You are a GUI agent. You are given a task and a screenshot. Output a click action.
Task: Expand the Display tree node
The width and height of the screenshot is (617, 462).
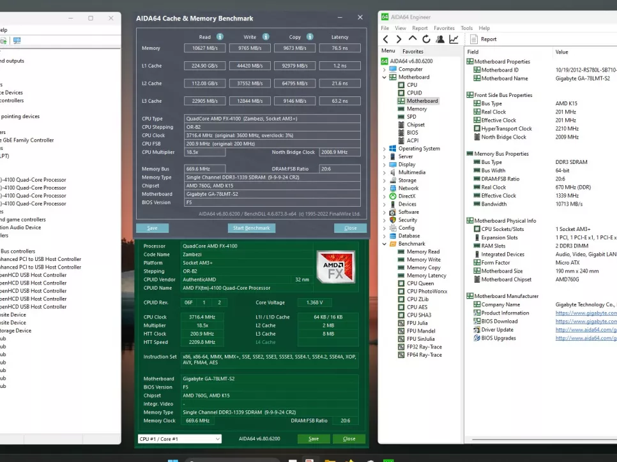(x=385, y=165)
